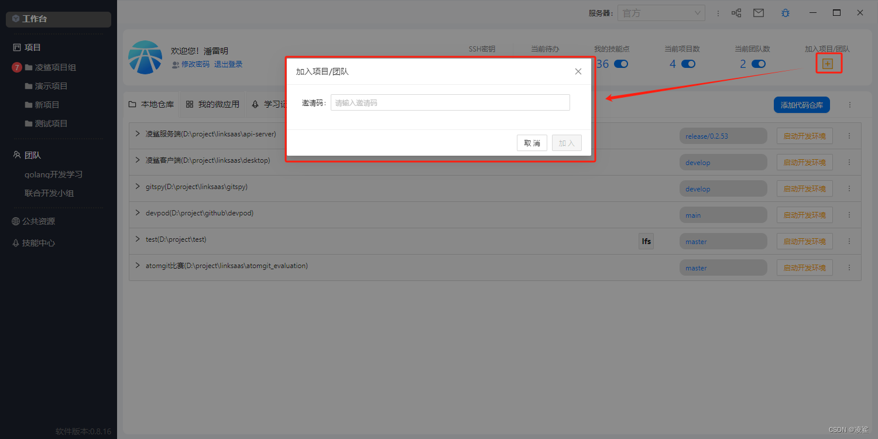The height and width of the screenshot is (439, 878).
Task: Click the public resources globe icon
Action: tap(16, 221)
